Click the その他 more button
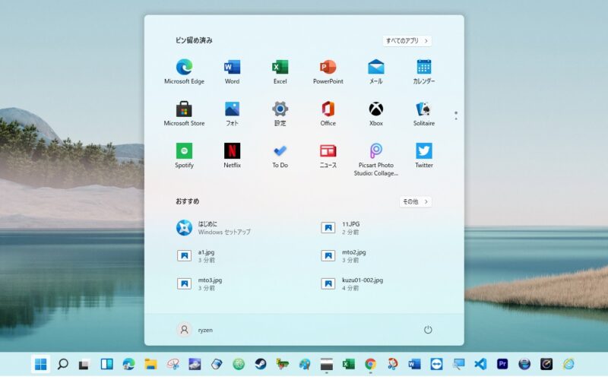Image resolution: width=608 pixels, height=386 pixels. coord(415,201)
